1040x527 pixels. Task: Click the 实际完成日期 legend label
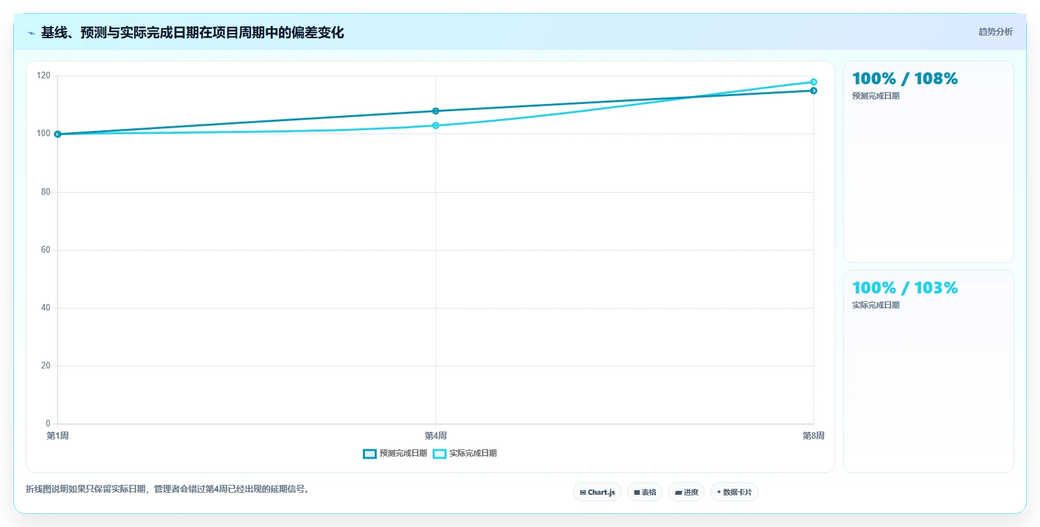pos(473,453)
